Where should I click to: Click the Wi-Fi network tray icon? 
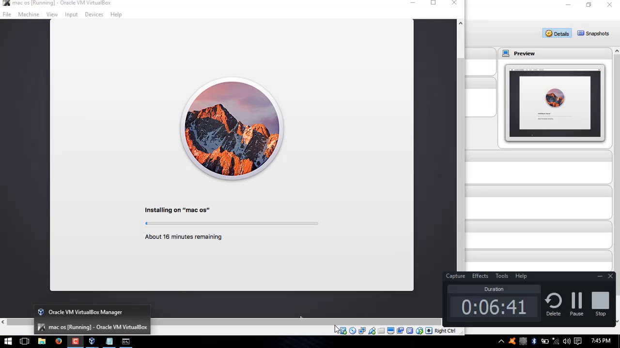[556, 341]
